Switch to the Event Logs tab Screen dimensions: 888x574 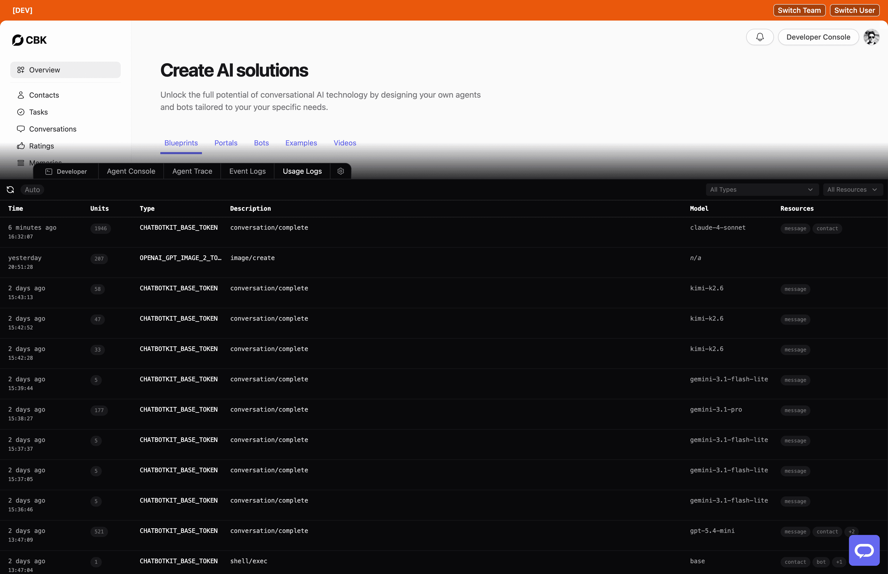point(247,171)
